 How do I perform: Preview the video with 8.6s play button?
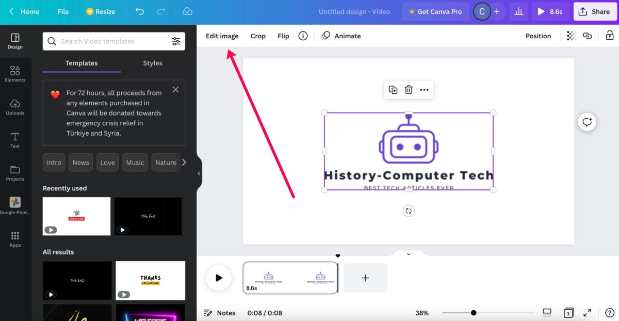coord(550,11)
